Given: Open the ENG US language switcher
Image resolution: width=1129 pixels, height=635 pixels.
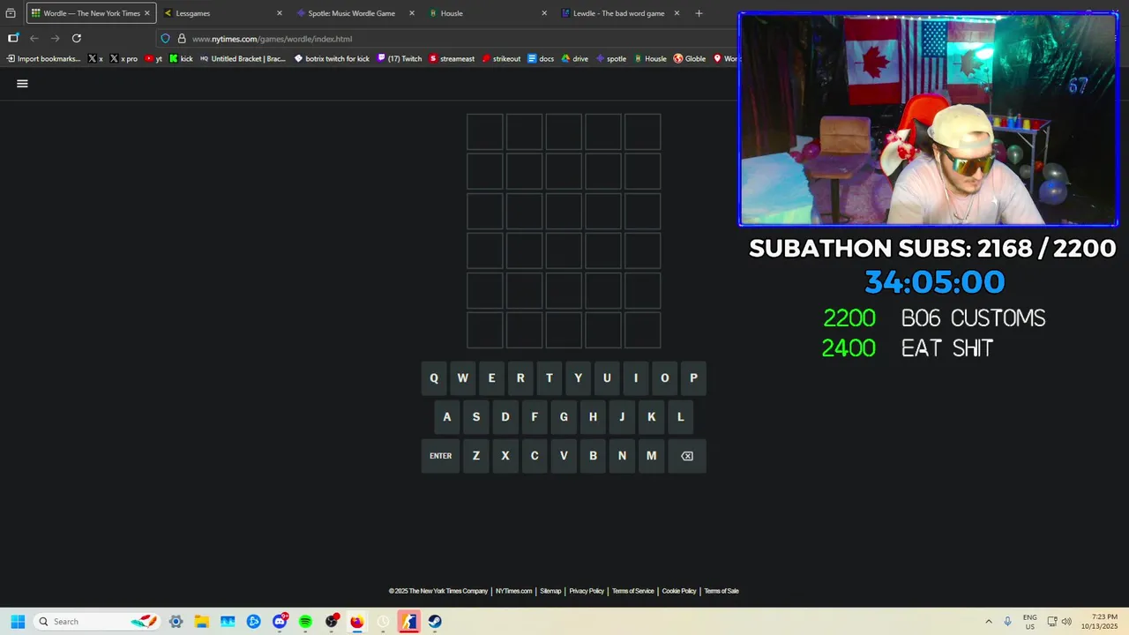Looking at the screenshot, I should coord(1029,622).
